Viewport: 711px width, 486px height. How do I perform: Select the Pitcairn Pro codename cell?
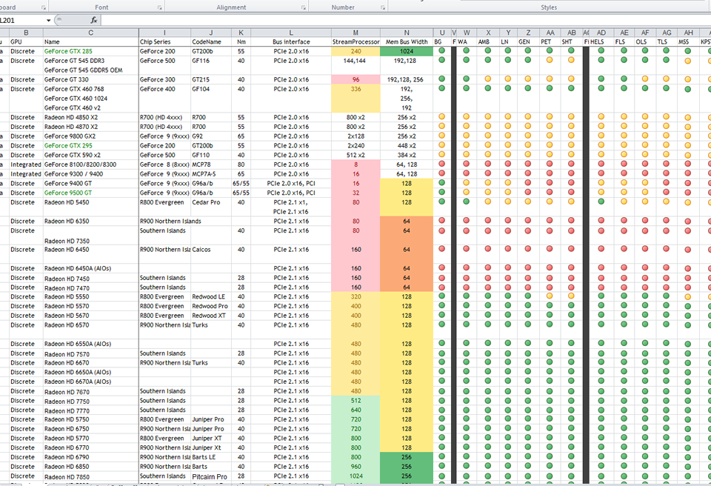coord(211,476)
